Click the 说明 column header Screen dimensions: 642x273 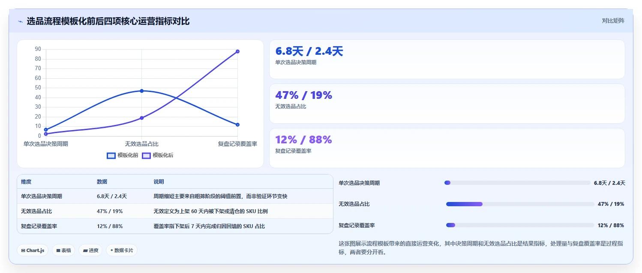click(159, 182)
